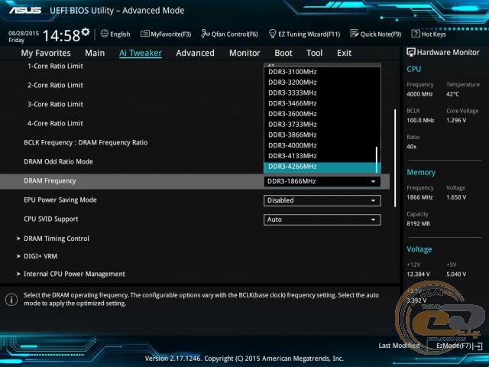This screenshot has width=489, height=367.
Task: Choose DDR3-3866MHz entry
Action: (x=319, y=135)
